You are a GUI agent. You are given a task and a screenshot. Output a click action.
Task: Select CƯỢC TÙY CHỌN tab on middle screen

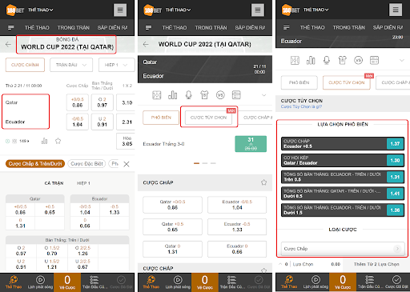point(208,118)
